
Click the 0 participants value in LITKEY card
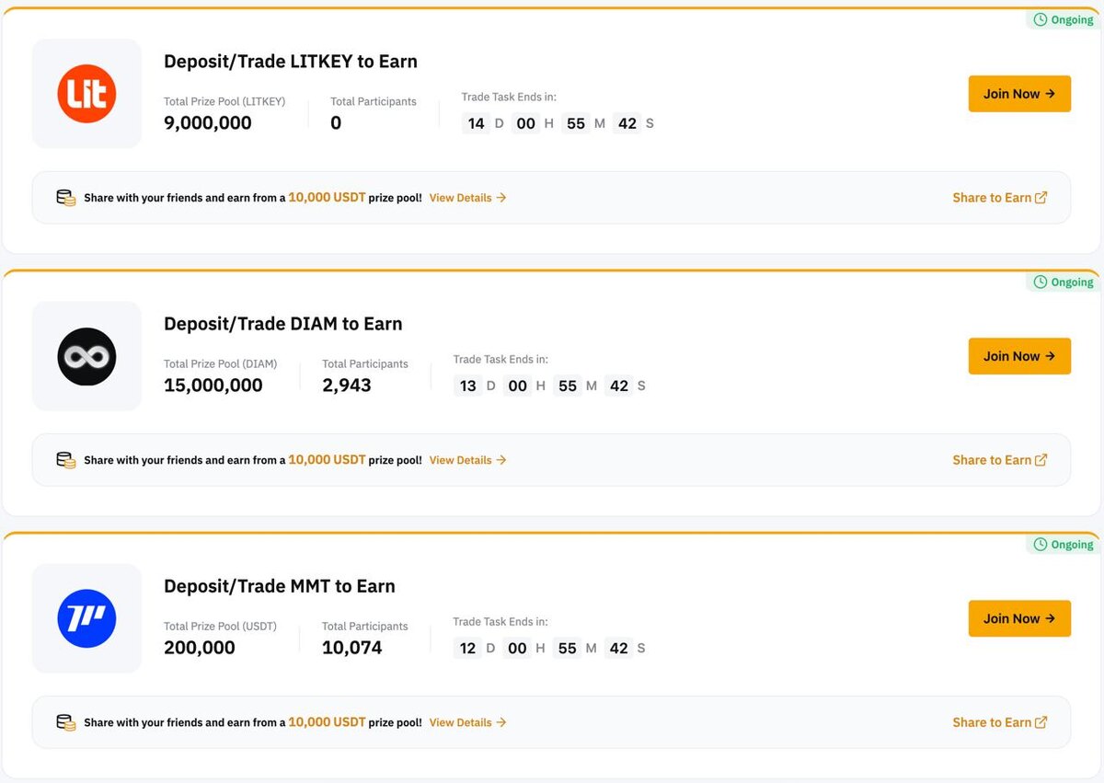336,123
